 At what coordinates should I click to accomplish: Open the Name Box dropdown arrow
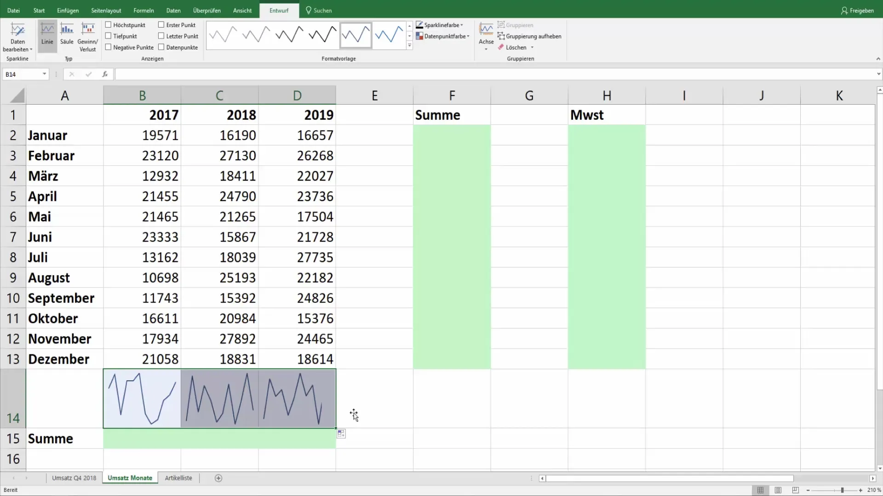44,74
